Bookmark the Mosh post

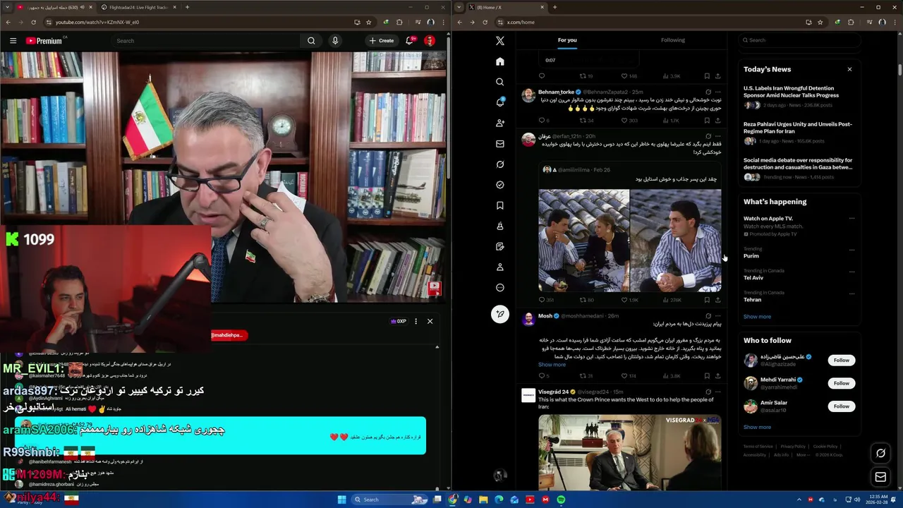point(707,376)
